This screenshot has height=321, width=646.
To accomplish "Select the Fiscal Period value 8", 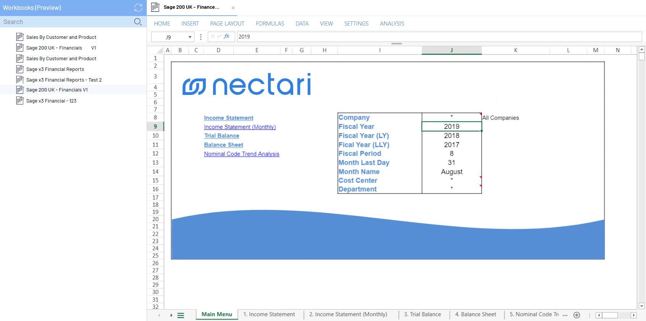I will point(452,154).
